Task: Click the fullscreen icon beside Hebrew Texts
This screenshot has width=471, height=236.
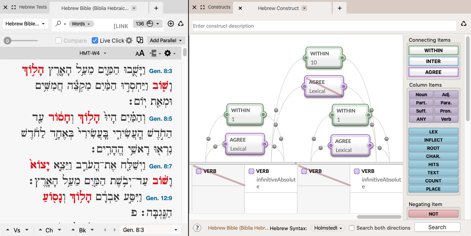Action: tap(13, 8)
